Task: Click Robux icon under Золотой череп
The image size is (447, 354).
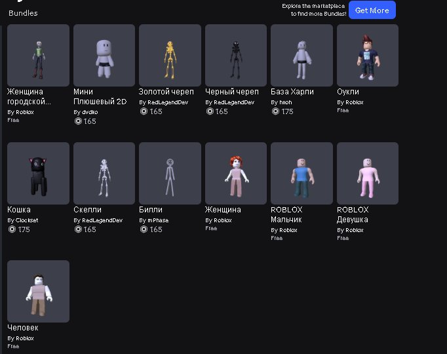Action: click(144, 111)
